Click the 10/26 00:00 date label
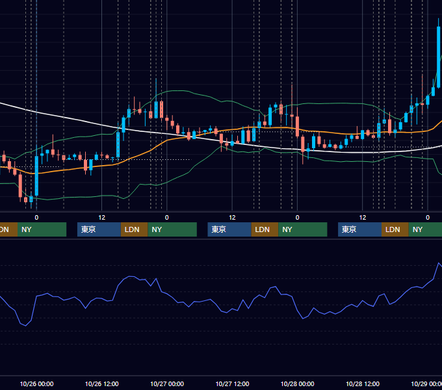This screenshot has height=390, width=442. tap(36, 383)
